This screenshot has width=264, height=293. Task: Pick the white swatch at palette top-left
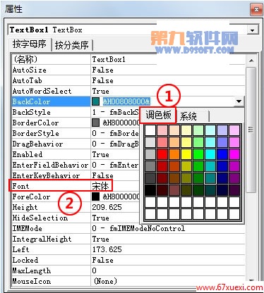[x=150, y=130]
